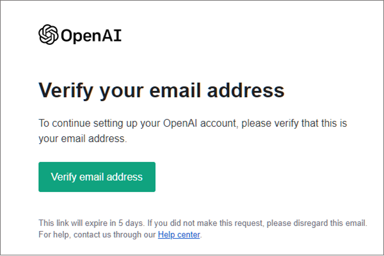Click the word "account," in the body paragraph

pos(219,124)
